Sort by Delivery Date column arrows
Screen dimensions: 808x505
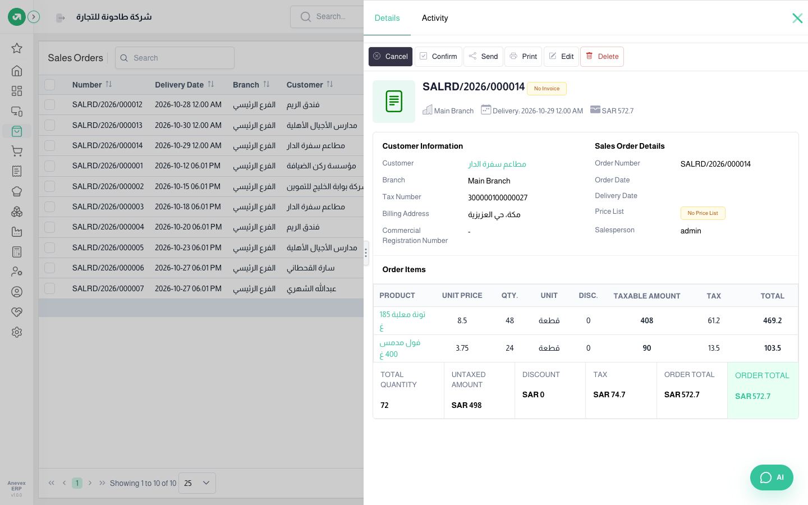pyautogui.click(x=211, y=84)
